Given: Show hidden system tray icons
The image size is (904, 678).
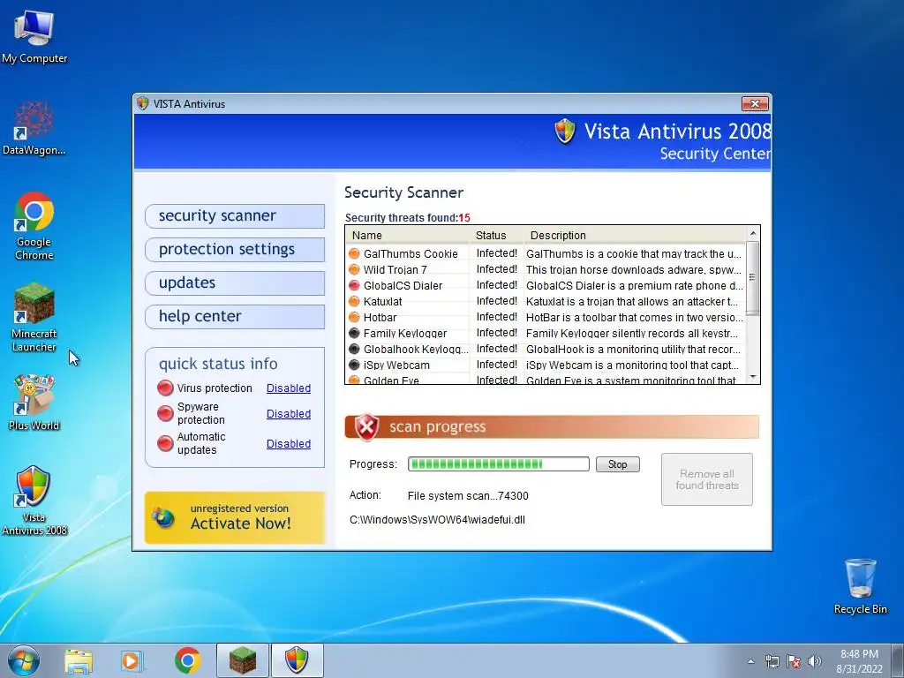Looking at the screenshot, I should (750, 661).
